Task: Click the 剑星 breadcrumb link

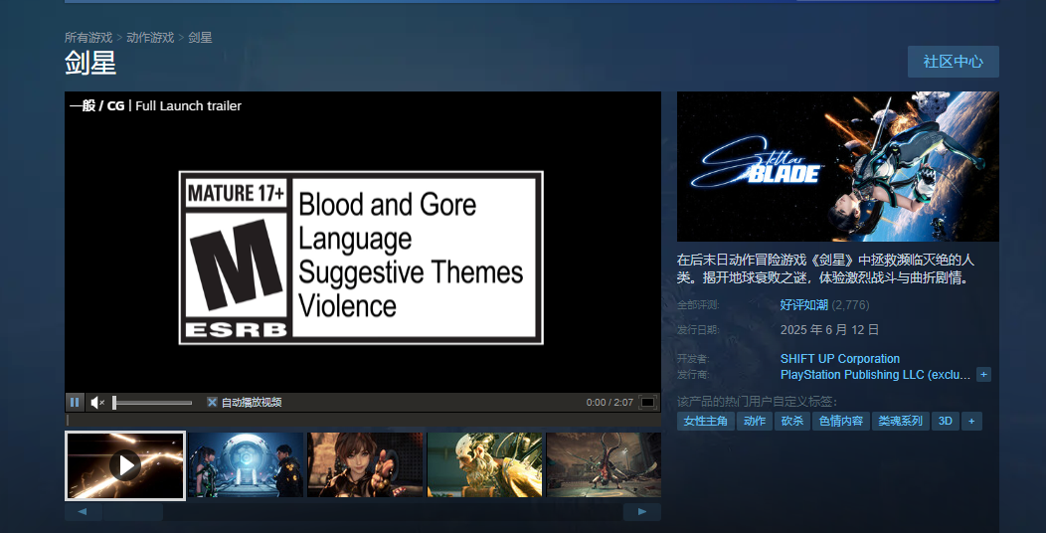Action: point(200,38)
